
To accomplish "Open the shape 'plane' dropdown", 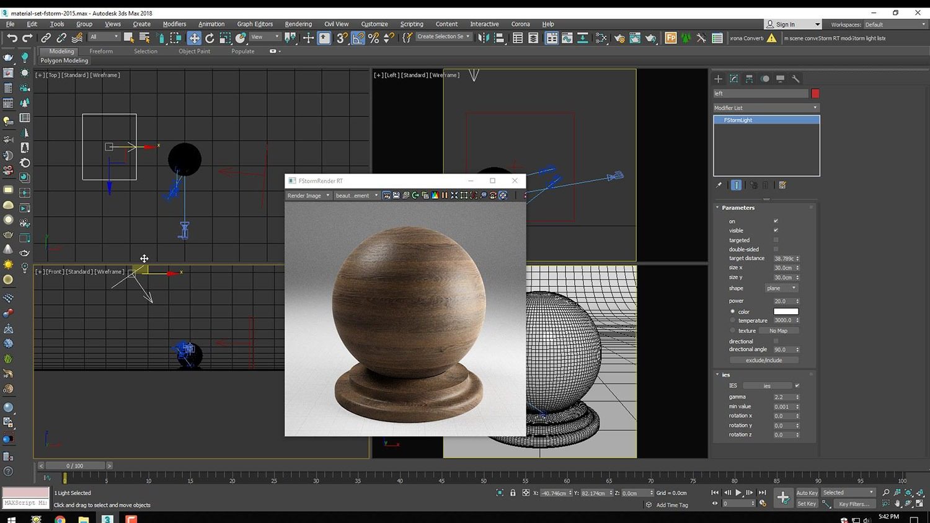I will point(781,288).
